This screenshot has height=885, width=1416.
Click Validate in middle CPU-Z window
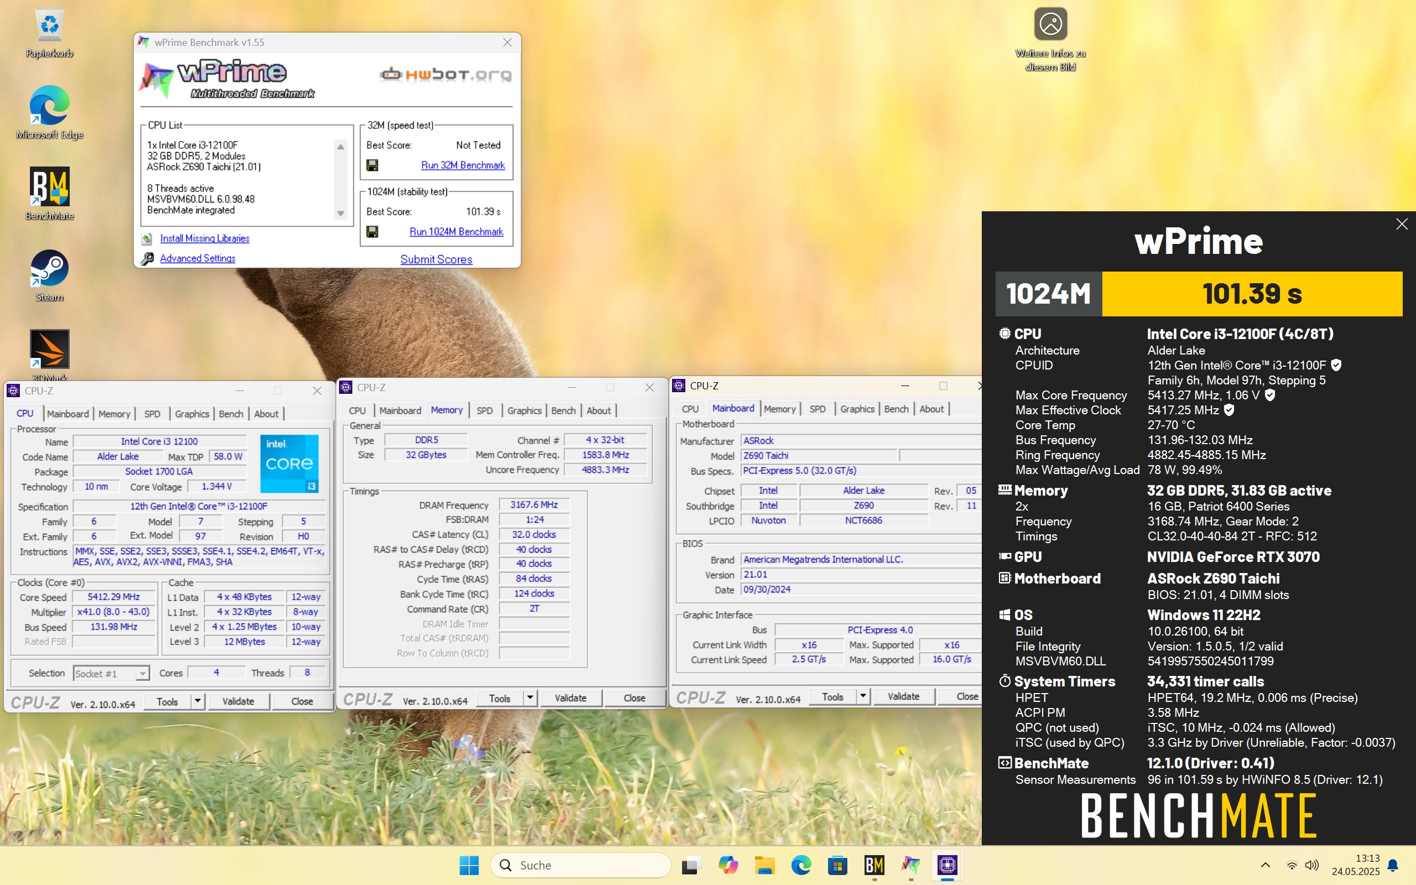coord(570,697)
